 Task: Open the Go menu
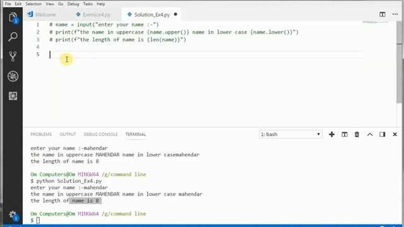click(61, 4)
